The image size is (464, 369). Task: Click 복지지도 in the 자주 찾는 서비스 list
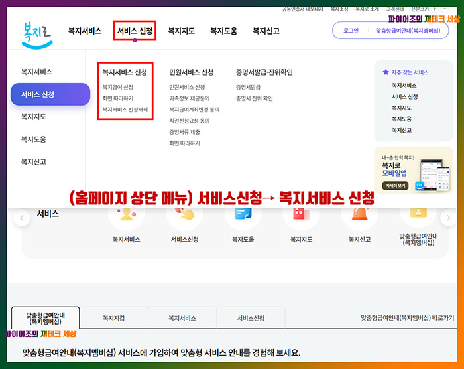point(402,108)
